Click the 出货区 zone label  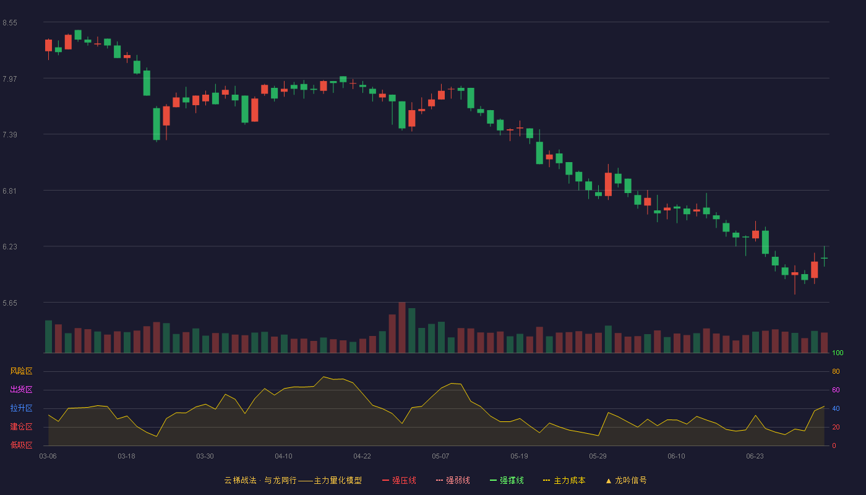(x=21, y=390)
